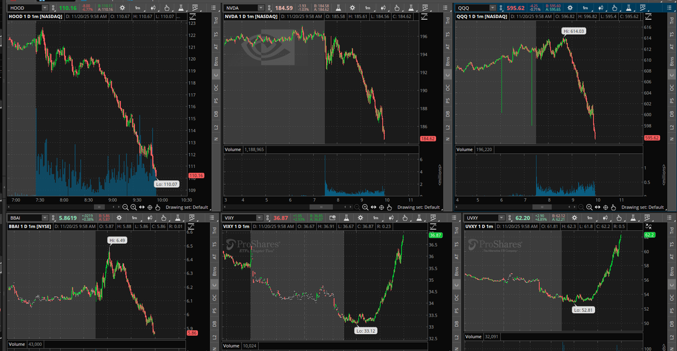Image resolution: width=677 pixels, height=351 pixels.
Task: Open the 1m timeframe dropdown in NVDA panel
Action: [x=367, y=8]
